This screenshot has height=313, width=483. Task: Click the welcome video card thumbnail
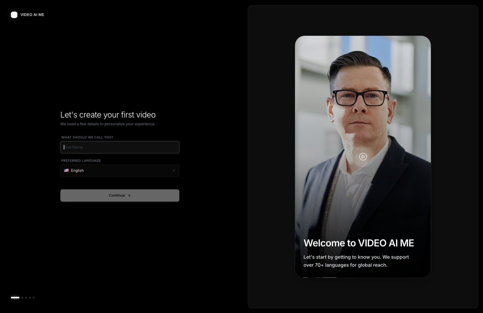[363, 157]
